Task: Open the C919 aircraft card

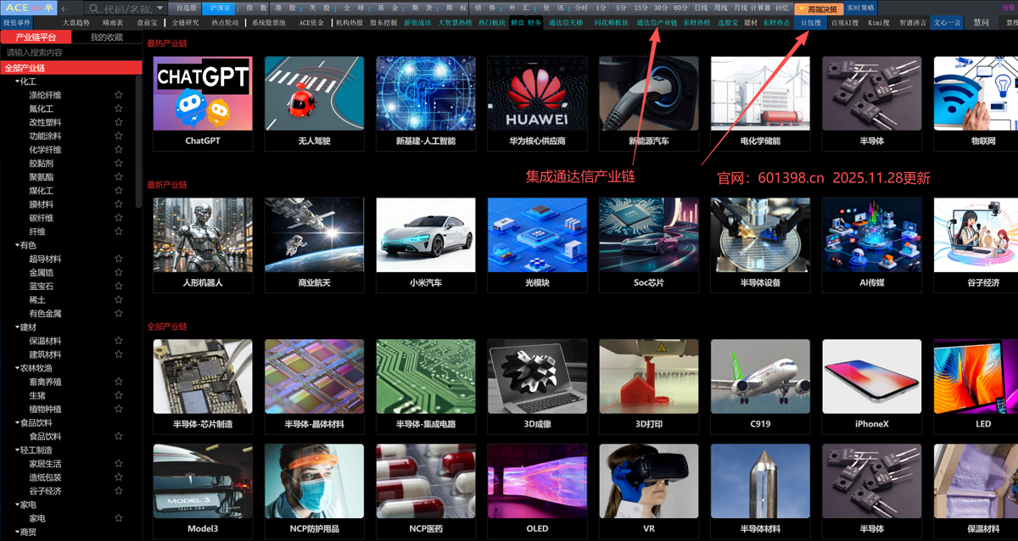Action: [760, 388]
